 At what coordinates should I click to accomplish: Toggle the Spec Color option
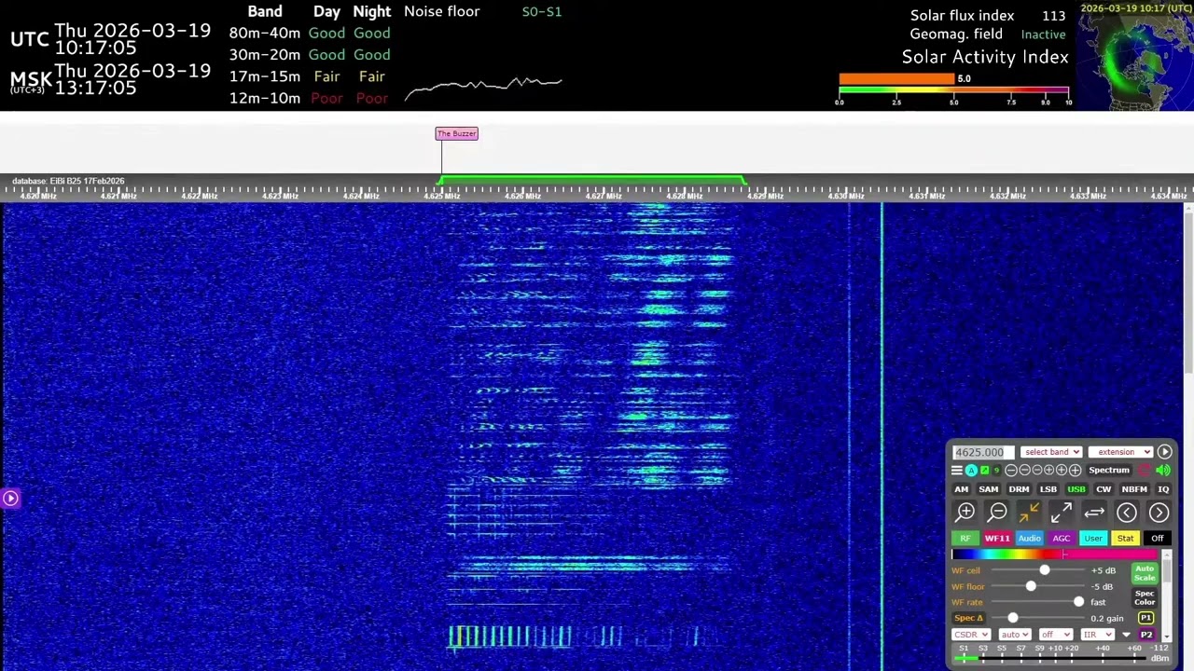pyautogui.click(x=1145, y=596)
